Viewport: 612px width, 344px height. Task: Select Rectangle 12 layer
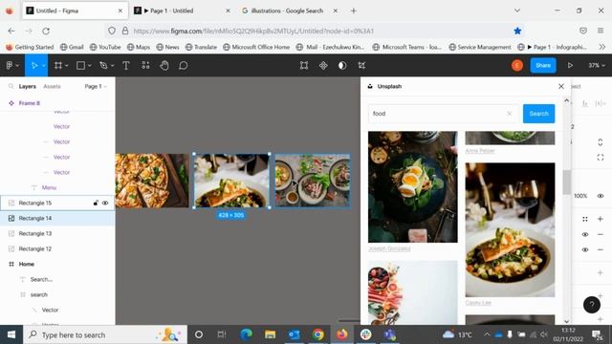(x=57, y=248)
